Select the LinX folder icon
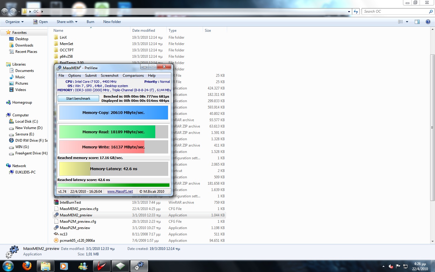 56,37
